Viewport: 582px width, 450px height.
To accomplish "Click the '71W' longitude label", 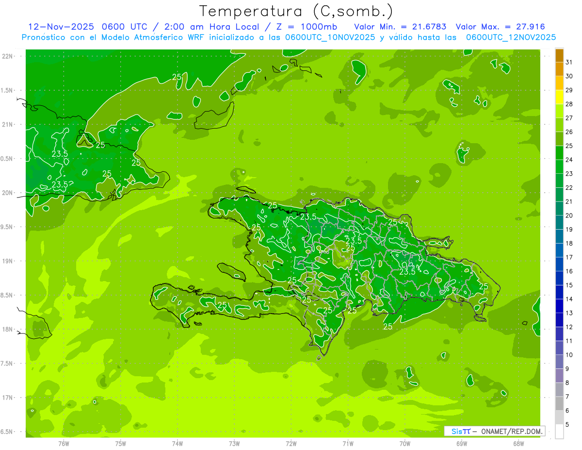I will (x=348, y=444).
